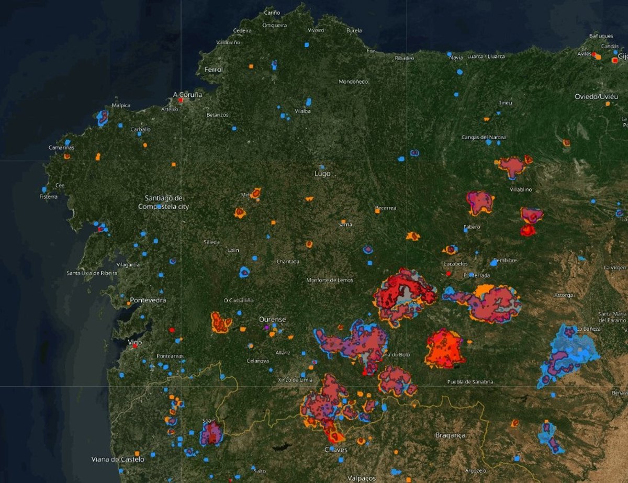Select the Xinzo de Limia label
Image resolution: width=628 pixels, height=483 pixels.
click(295, 380)
